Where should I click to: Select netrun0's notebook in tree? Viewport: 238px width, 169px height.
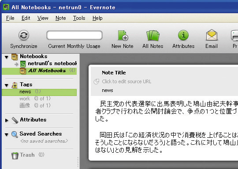coord(52,63)
